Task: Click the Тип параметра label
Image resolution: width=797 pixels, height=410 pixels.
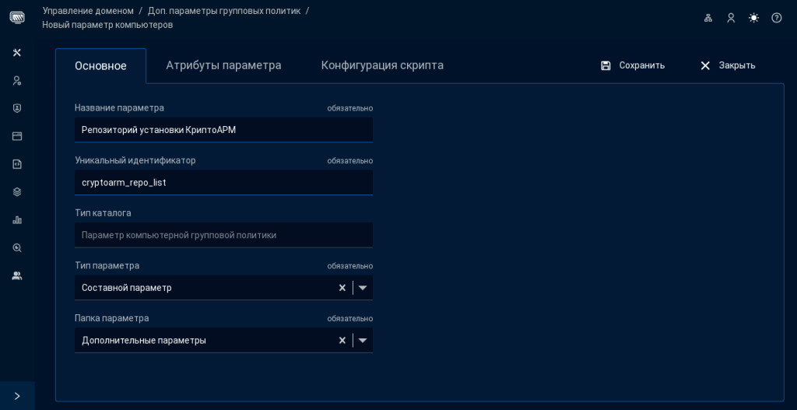Action: click(x=107, y=266)
